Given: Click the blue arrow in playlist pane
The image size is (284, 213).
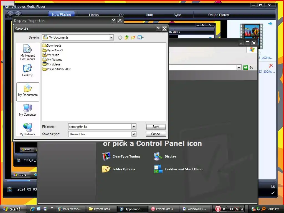Looking at the screenshot, I should point(270,24).
